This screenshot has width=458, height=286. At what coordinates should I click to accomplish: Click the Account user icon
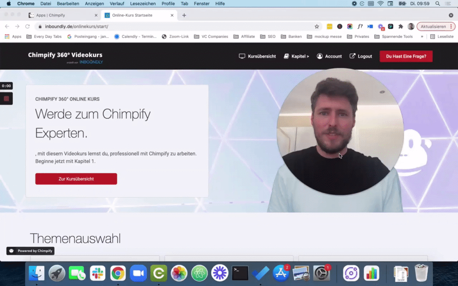[x=319, y=56]
